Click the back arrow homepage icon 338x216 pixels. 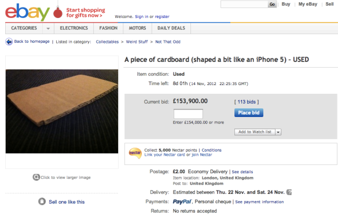[x=9, y=42]
